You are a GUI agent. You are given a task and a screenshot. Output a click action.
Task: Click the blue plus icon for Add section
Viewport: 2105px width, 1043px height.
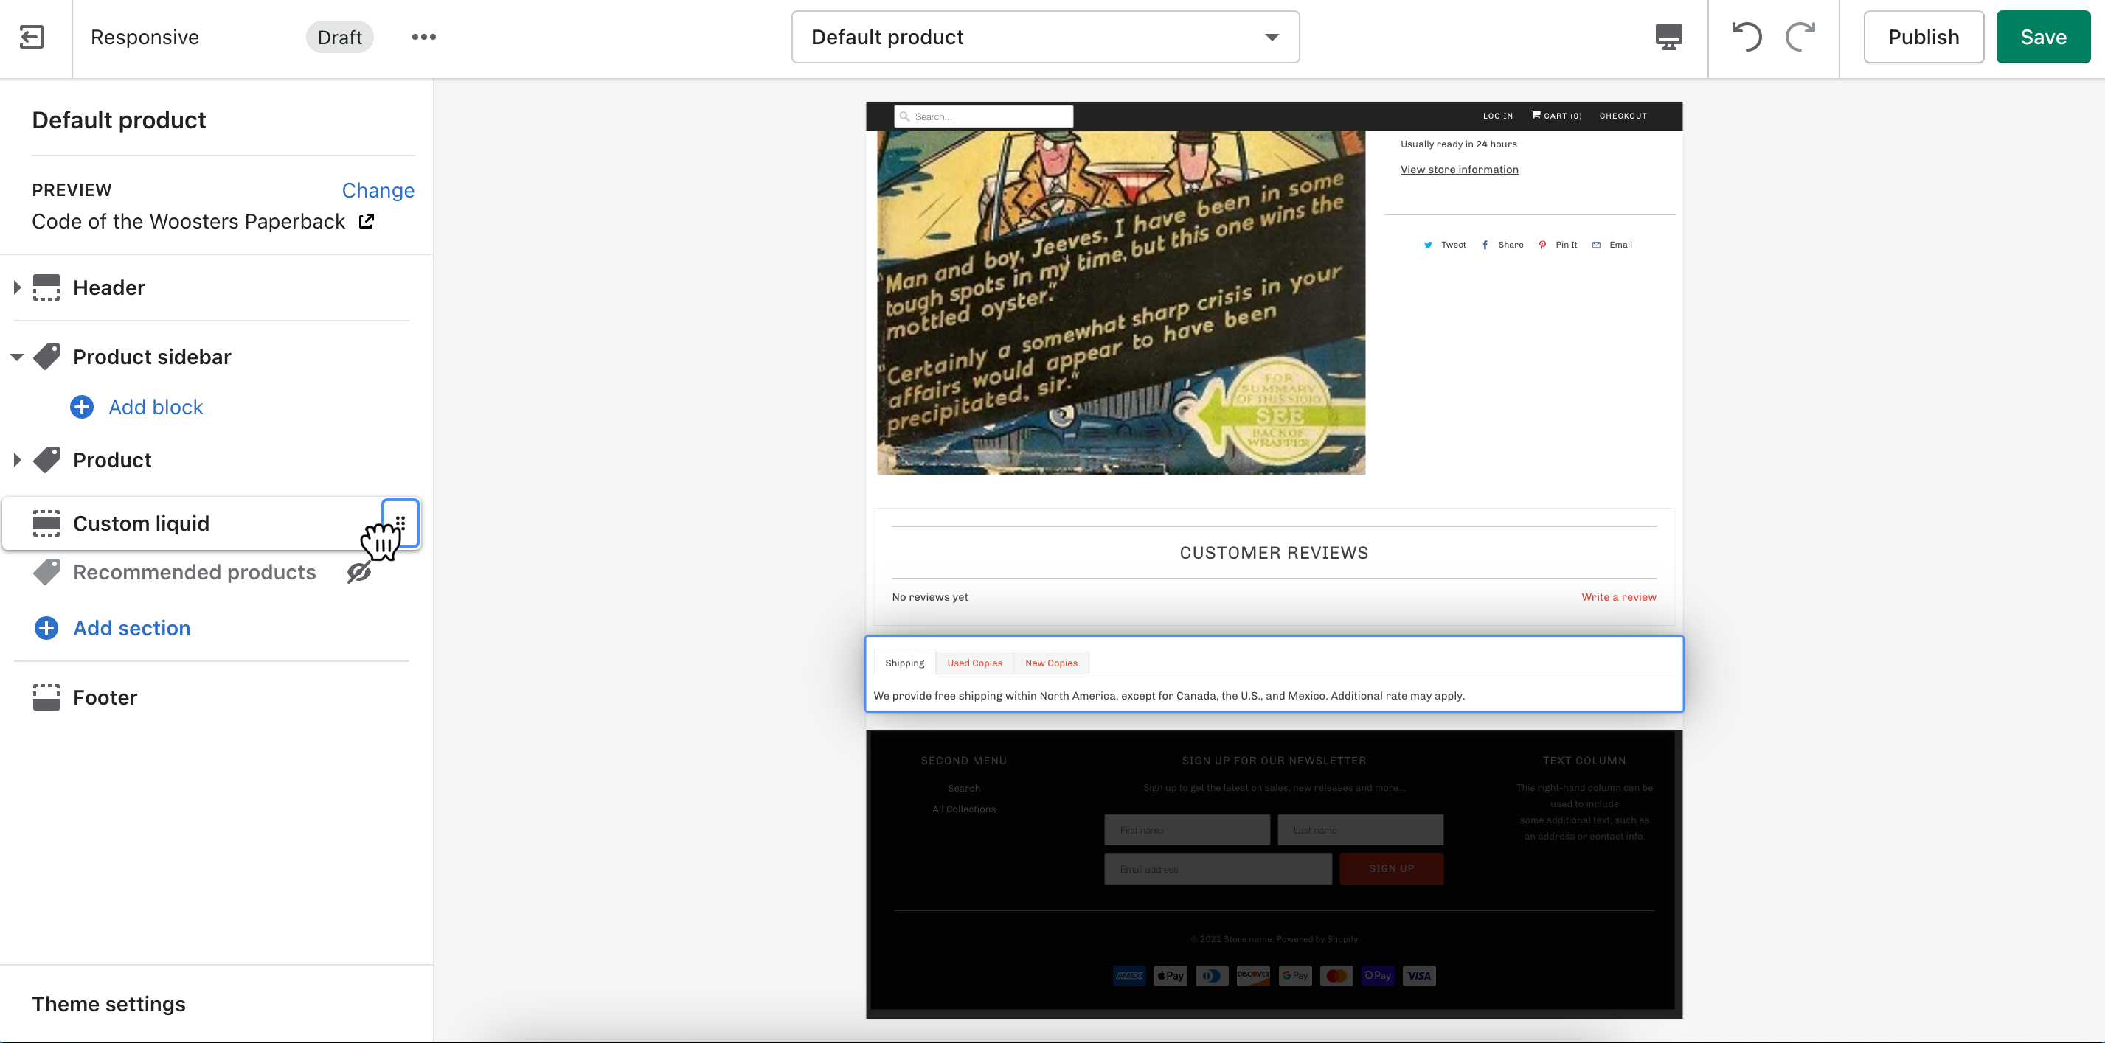tap(46, 628)
